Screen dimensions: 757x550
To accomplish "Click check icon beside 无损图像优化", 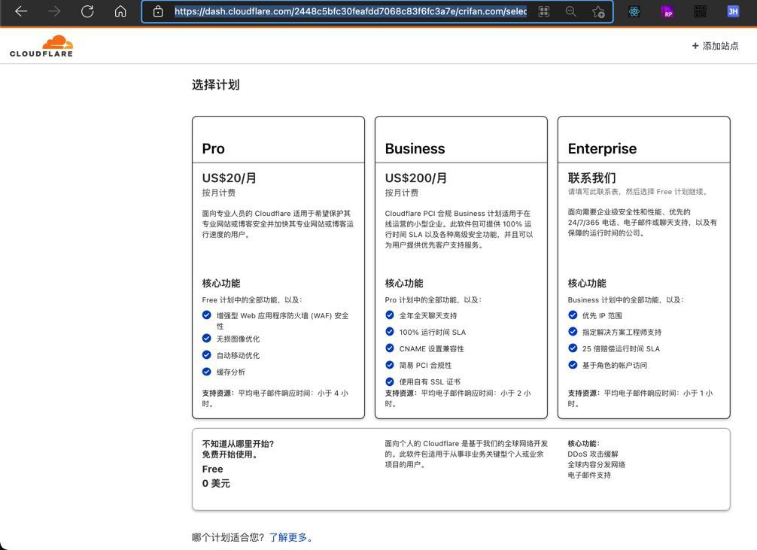I will [207, 339].
